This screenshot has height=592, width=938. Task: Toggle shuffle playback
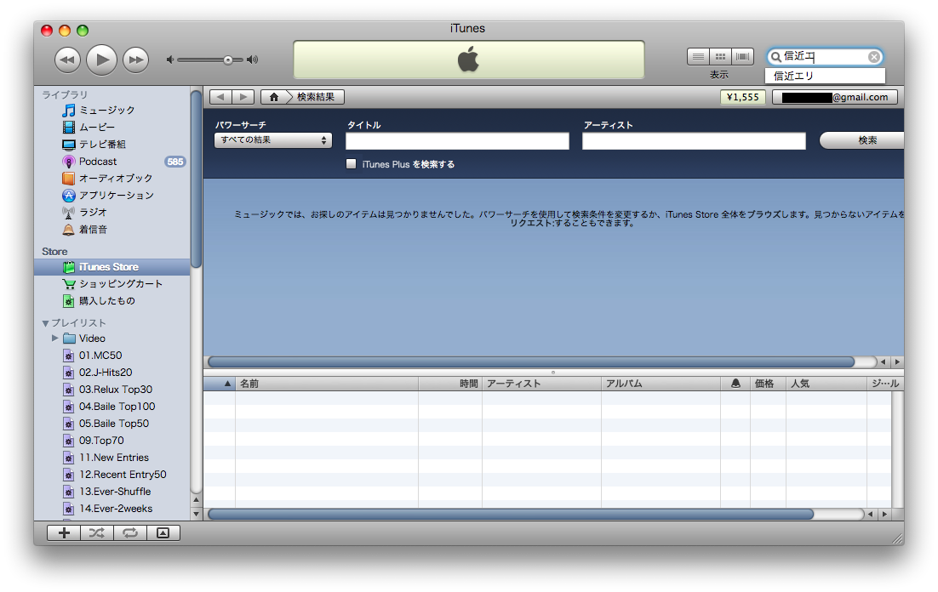point(97,532)
